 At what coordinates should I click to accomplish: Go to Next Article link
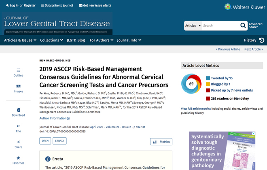[x=254, y=49]
